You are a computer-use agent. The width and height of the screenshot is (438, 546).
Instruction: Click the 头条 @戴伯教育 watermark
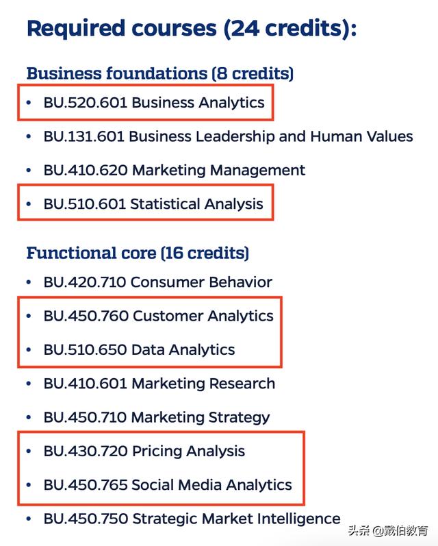(x=388, y=531)
